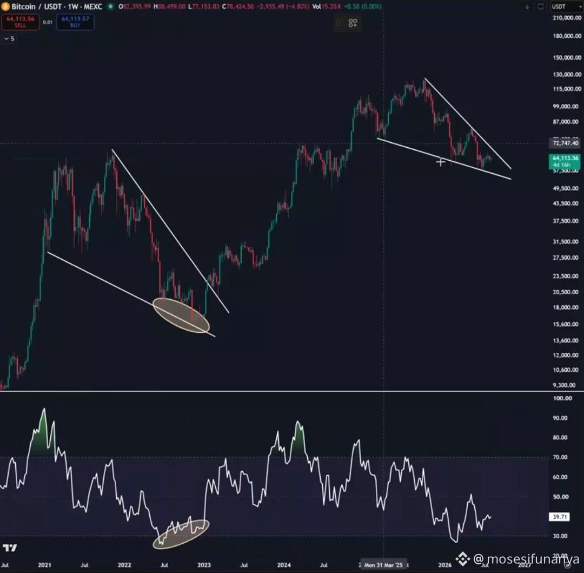
Task: Click the 9,300.00 price scale label
Action: pos(564,385)
